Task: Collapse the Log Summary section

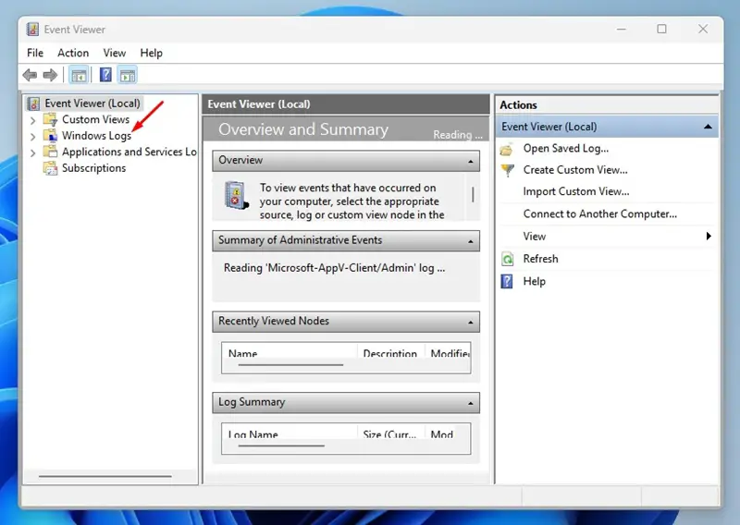Action: click(471, 403)
